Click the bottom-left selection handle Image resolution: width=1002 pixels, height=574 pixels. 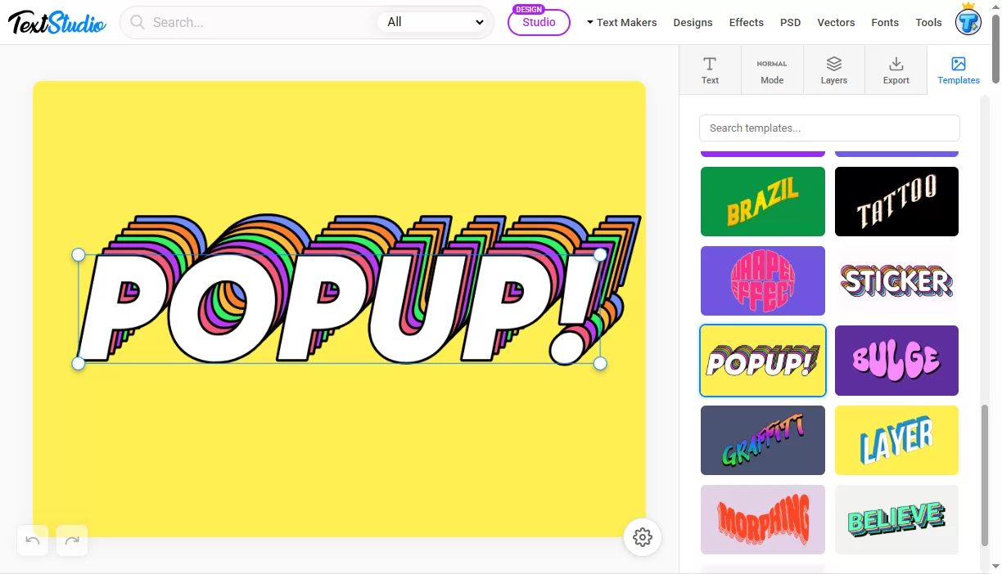click(x=79, y=363)
